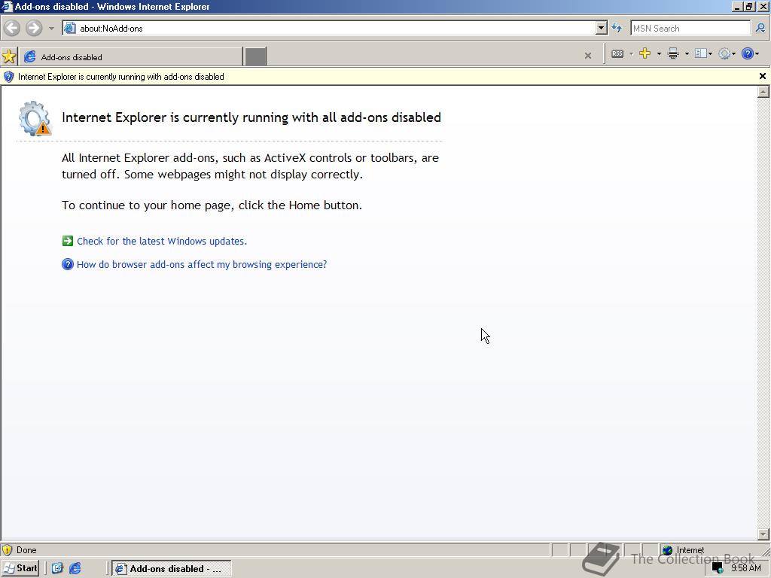771x578 pixels.
Task: Open a new blank tab
Action: tap(256, 56)
